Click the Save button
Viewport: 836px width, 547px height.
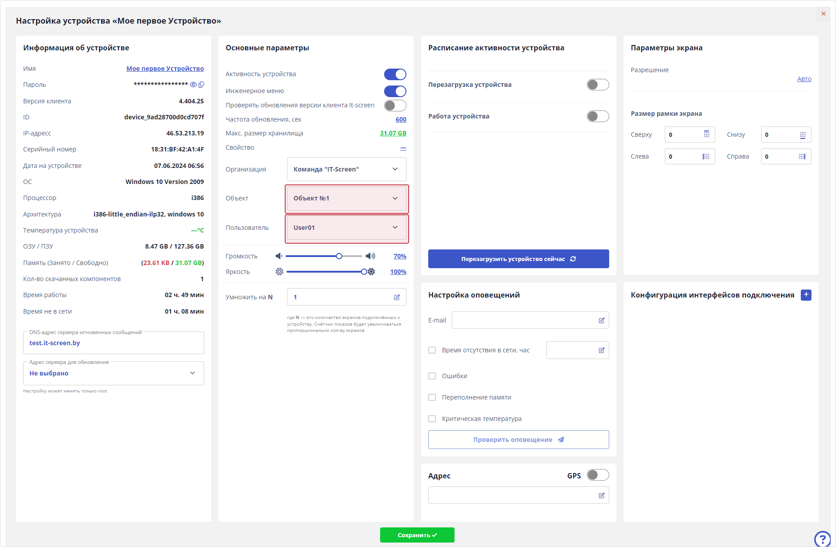[417, 535]
